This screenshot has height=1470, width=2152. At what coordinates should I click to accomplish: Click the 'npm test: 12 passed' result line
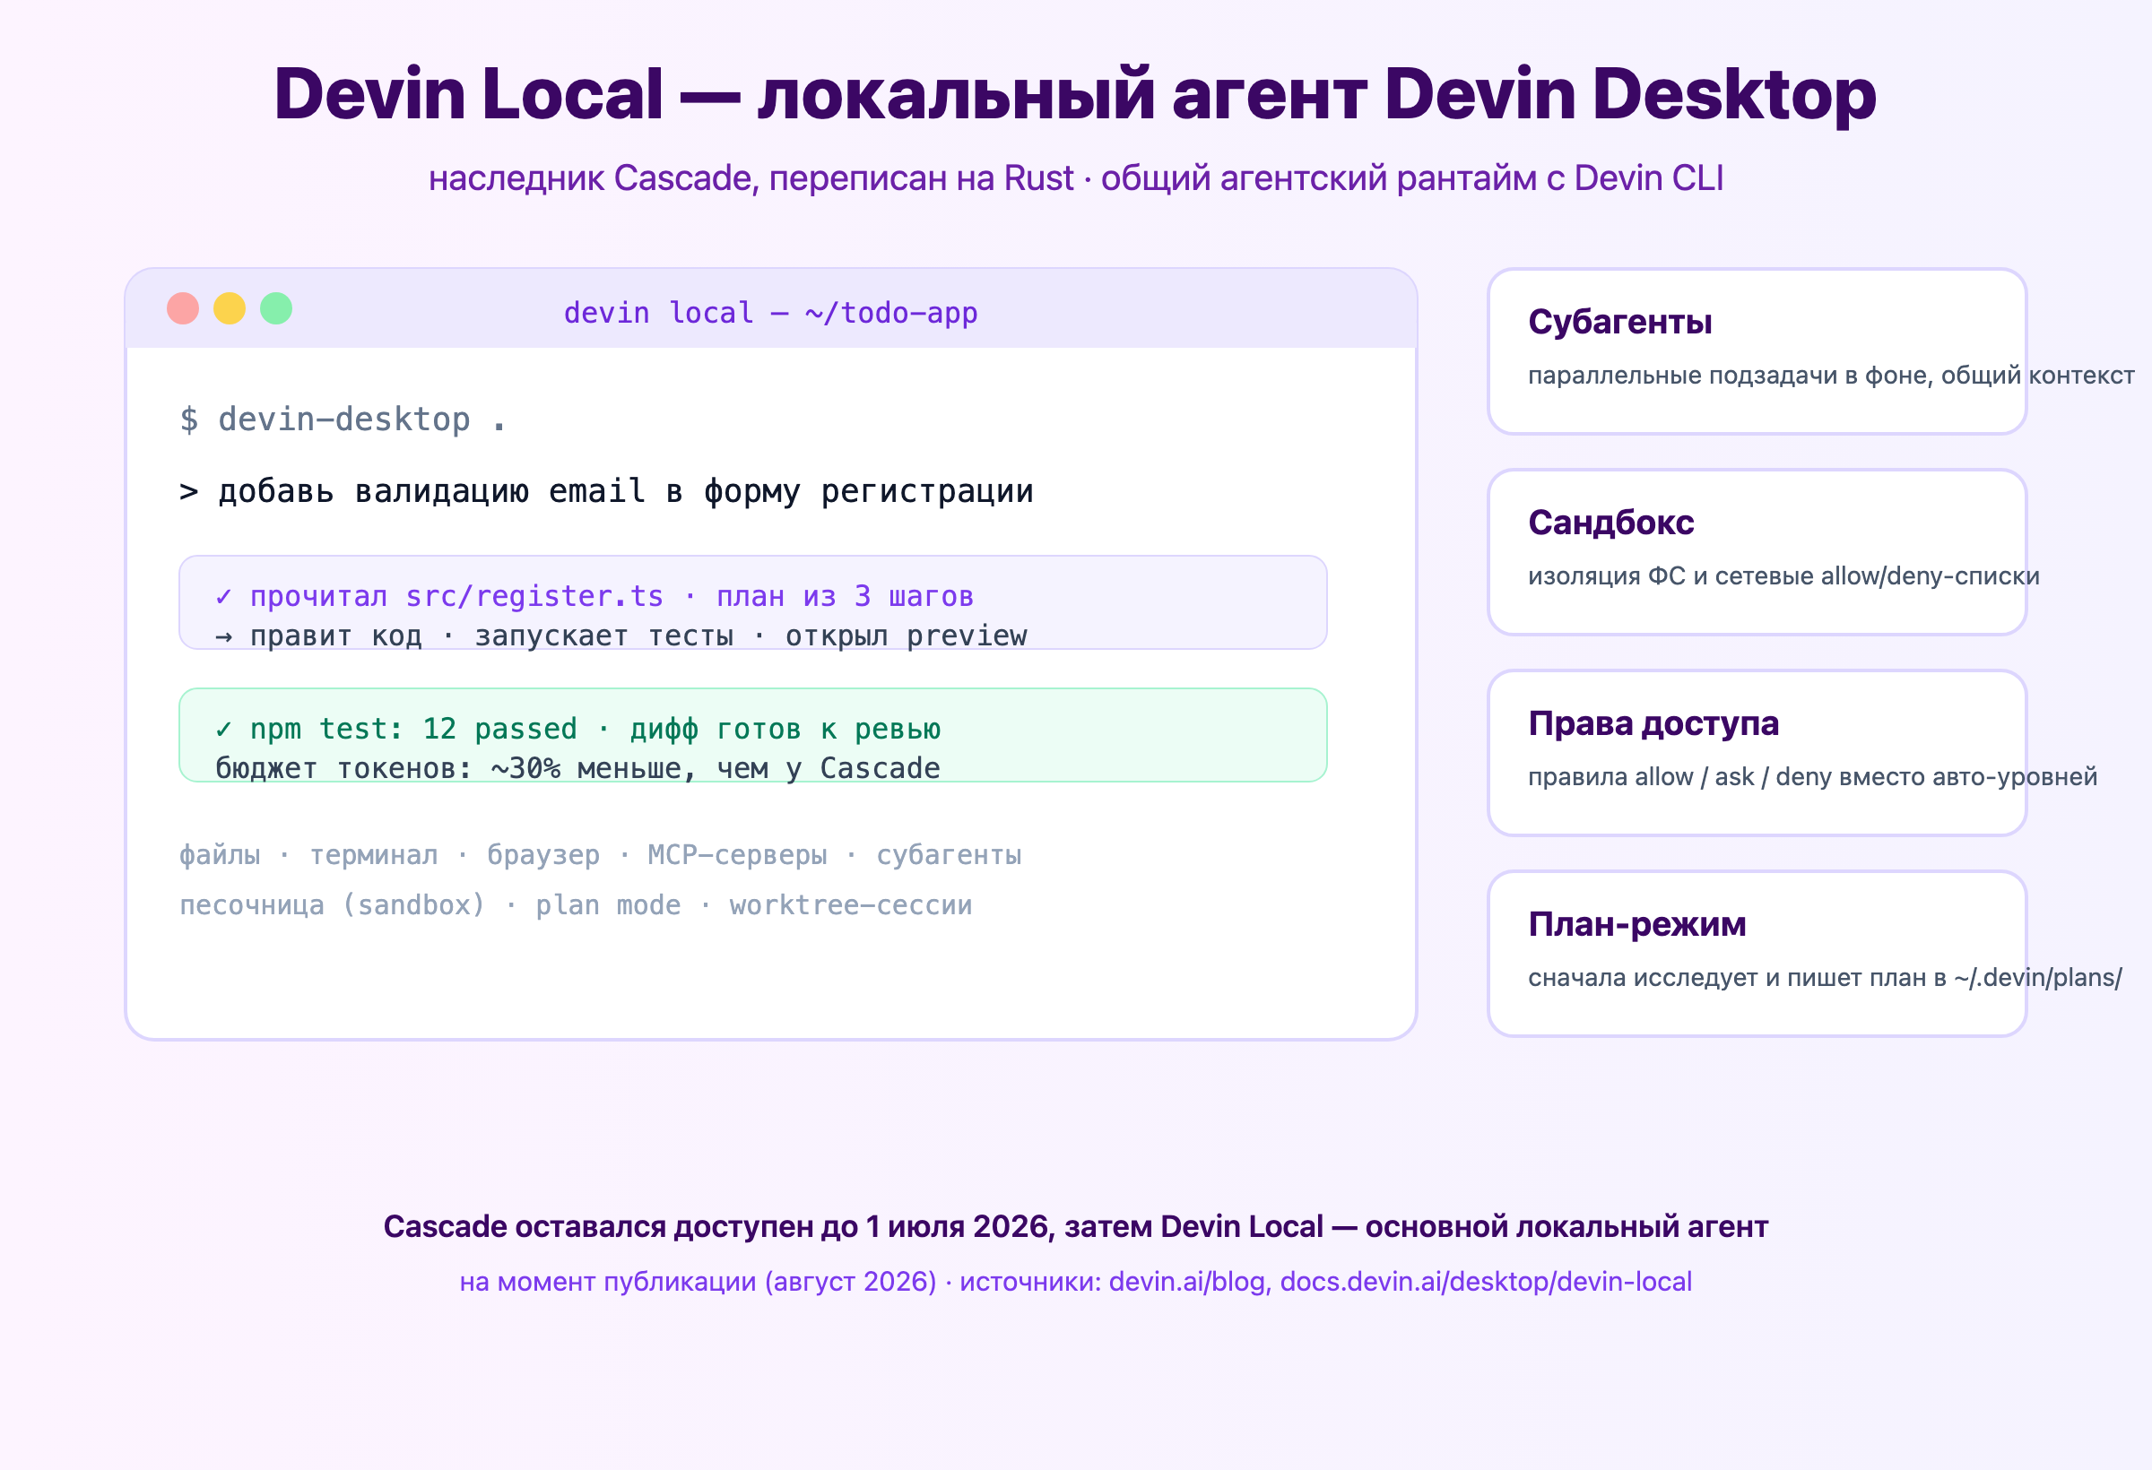click(x=577, y=729)
